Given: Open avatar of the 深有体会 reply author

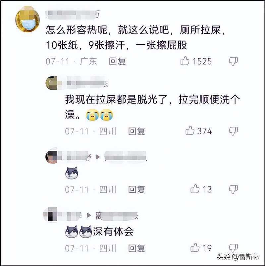Looking at the screenshot, I should coord(50,215).
